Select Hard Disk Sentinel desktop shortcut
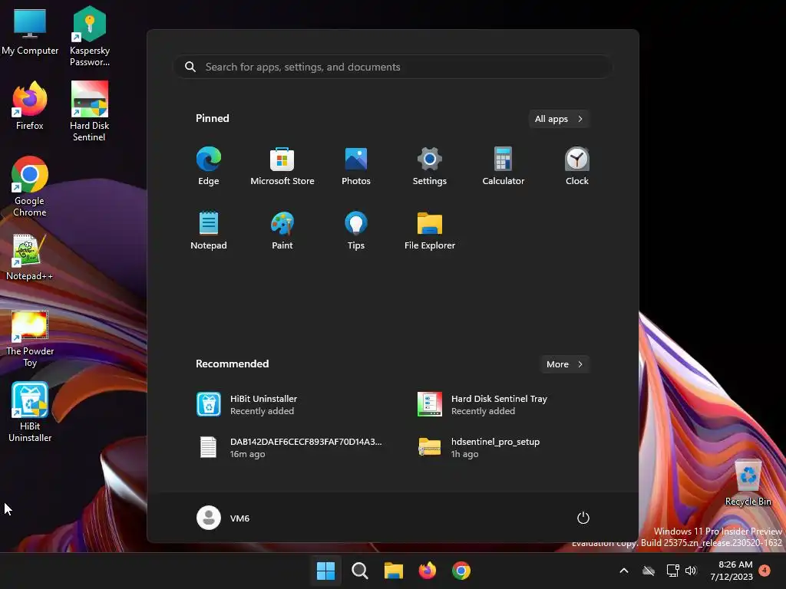 pos(89,111)
